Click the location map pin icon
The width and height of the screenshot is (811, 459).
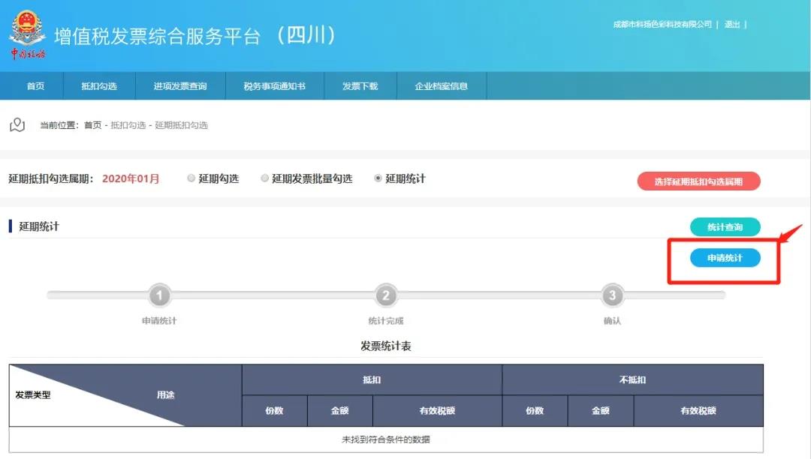click(x=17, y=125)
